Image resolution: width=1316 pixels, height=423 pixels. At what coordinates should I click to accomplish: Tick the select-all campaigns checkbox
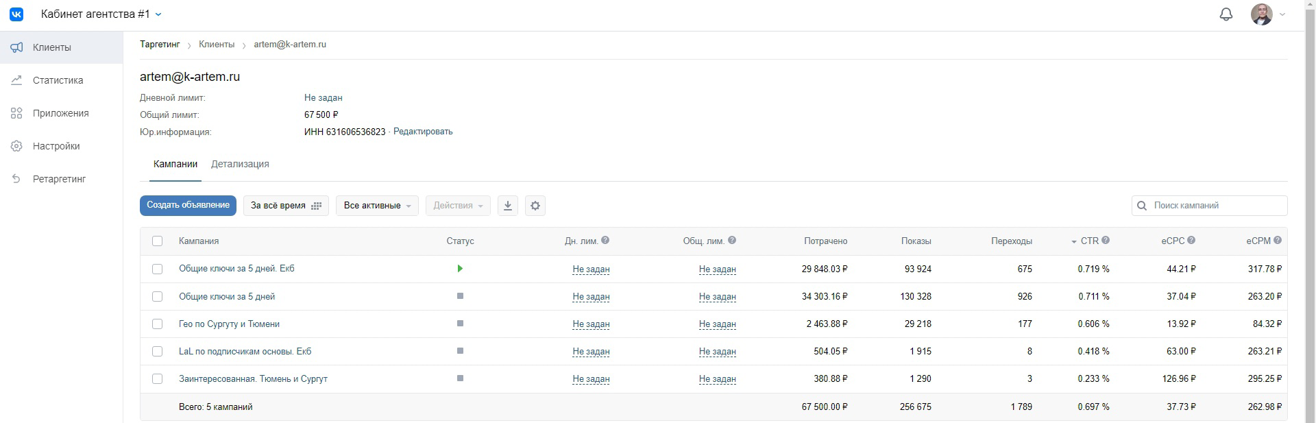[x=158, y=241]
